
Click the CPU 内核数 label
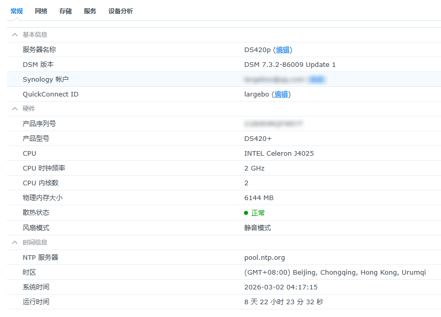pos(40,183)
